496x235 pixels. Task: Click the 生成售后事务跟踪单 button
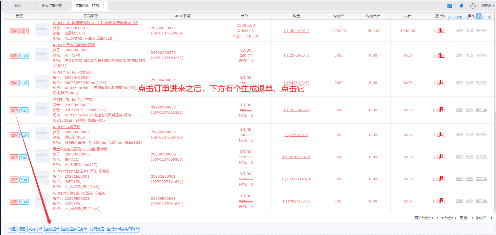(123, 229)
